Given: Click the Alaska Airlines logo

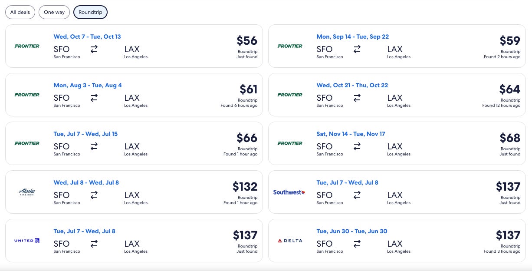Looking at the screenshot, I should [27, 192].
